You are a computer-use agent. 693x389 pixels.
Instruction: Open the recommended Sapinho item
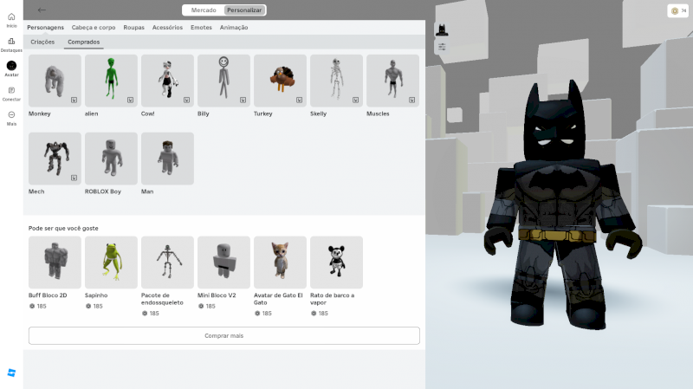111,263
